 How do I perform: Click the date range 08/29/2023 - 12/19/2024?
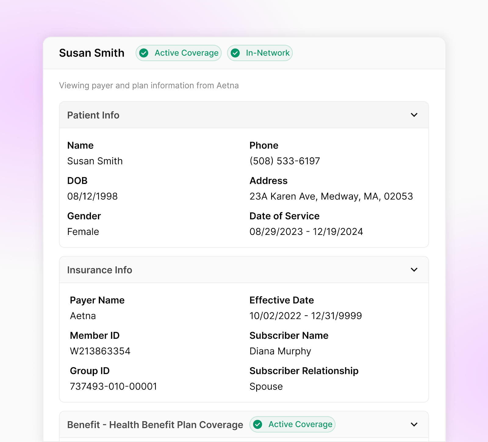(x=306, y=232)
